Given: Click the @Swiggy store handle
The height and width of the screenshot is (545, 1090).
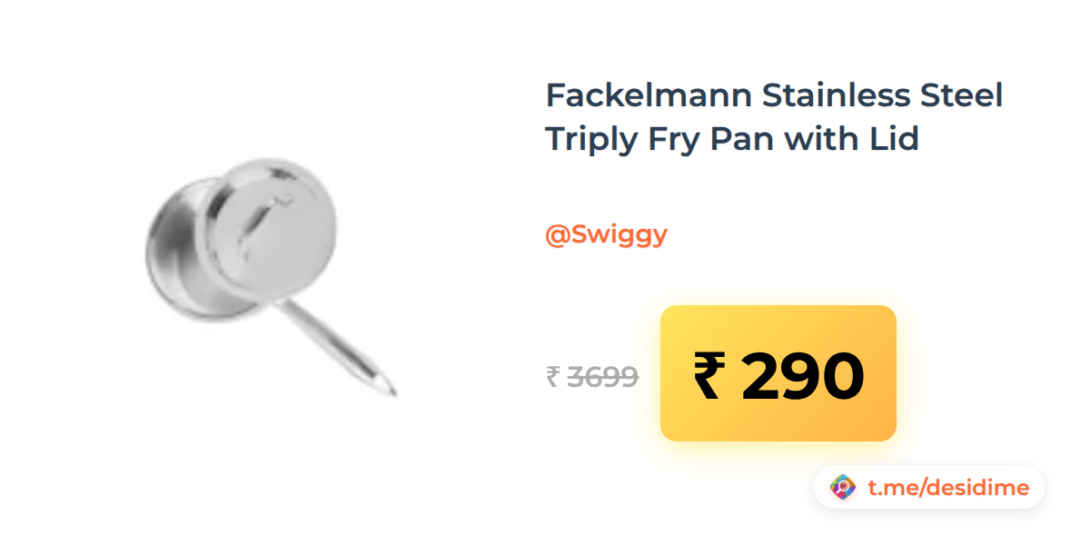Looking at the screenshot, I should [606, 235].
